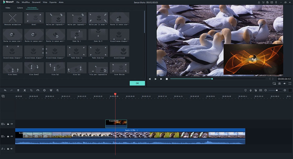Apply the Down Up 1 motion preset
The height and width of the screenshot is (159, 293).
pyautogui.click(x=77, y=36)
